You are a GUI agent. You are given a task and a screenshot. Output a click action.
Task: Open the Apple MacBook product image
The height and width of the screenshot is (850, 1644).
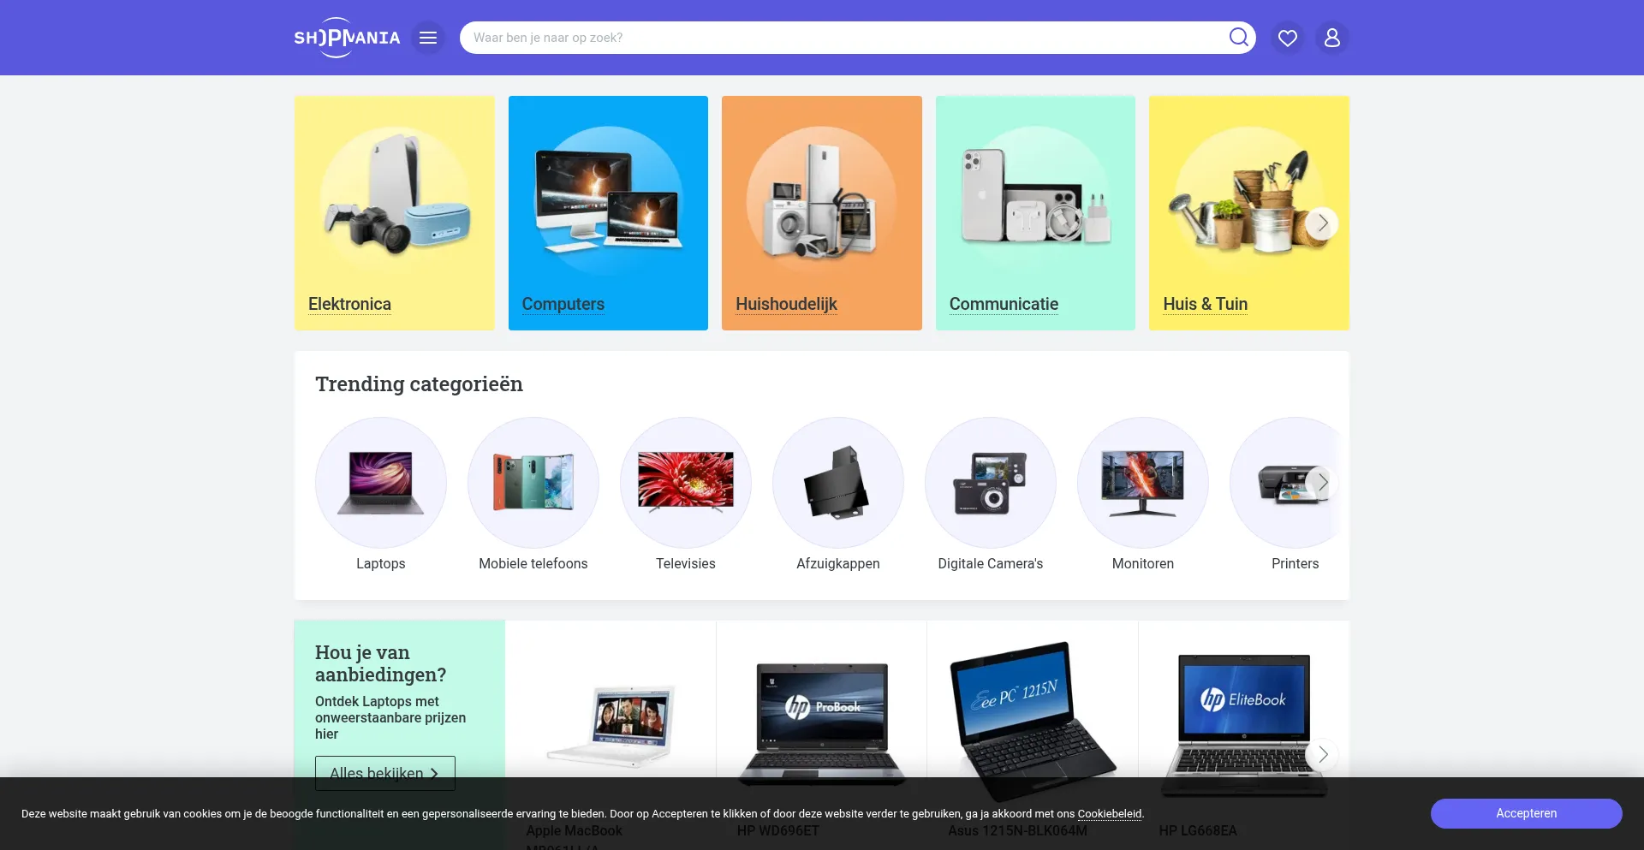611,727
